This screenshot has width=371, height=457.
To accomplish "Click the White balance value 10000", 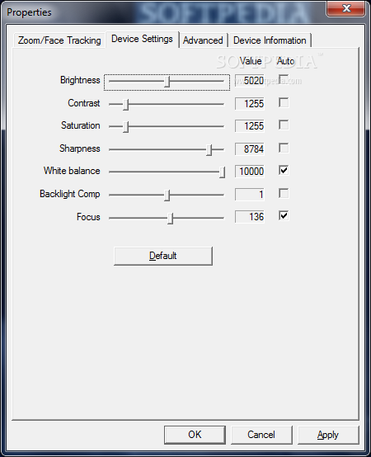I will tap(250, 172).
